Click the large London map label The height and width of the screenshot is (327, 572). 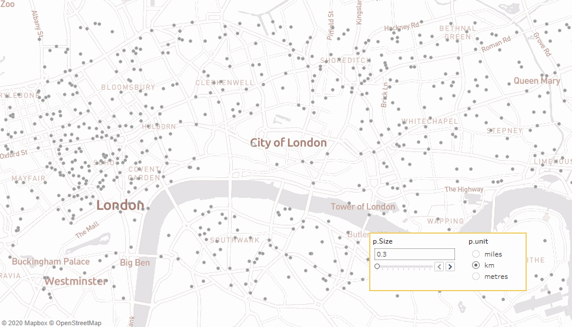coord(120,205)
